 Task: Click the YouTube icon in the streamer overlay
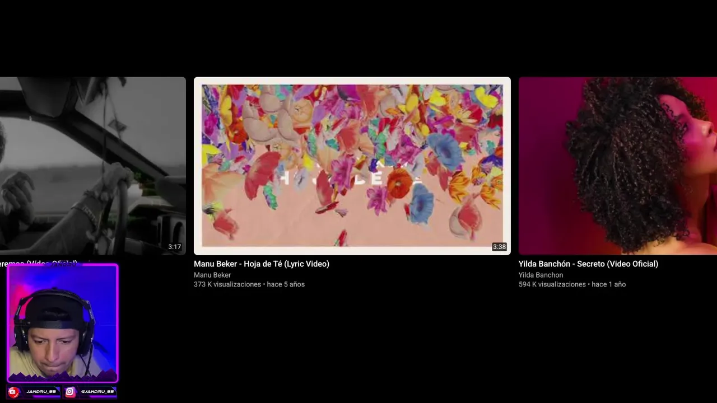[13, 392]
